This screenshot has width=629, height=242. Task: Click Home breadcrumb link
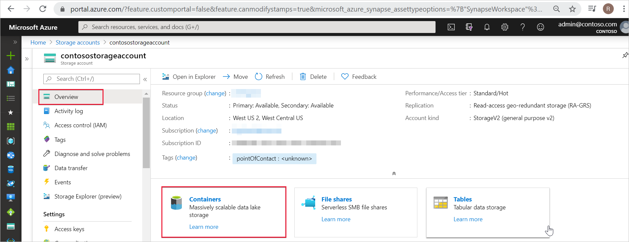click(x=38, y=43)
